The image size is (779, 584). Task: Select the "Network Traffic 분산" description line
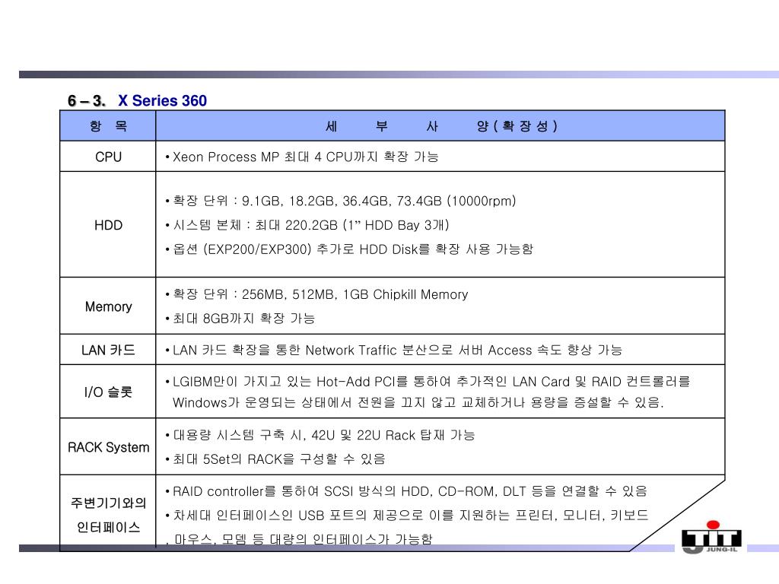[x=394, y=351]
